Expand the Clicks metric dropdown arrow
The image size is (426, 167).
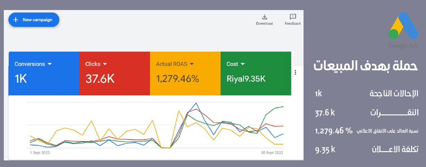(105, 64)
